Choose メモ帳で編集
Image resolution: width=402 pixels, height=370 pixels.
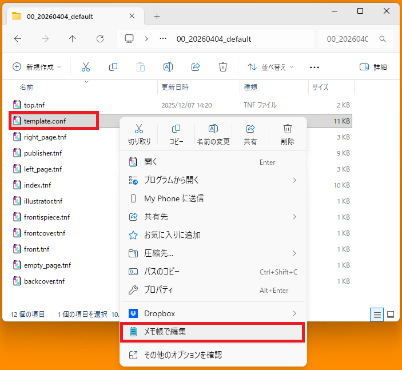click(x=213, y=332)
